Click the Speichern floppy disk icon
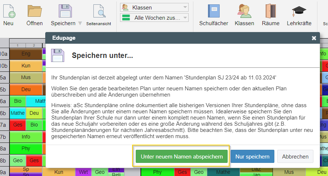The height and width of the screenshot is (176, 328). 65,11
